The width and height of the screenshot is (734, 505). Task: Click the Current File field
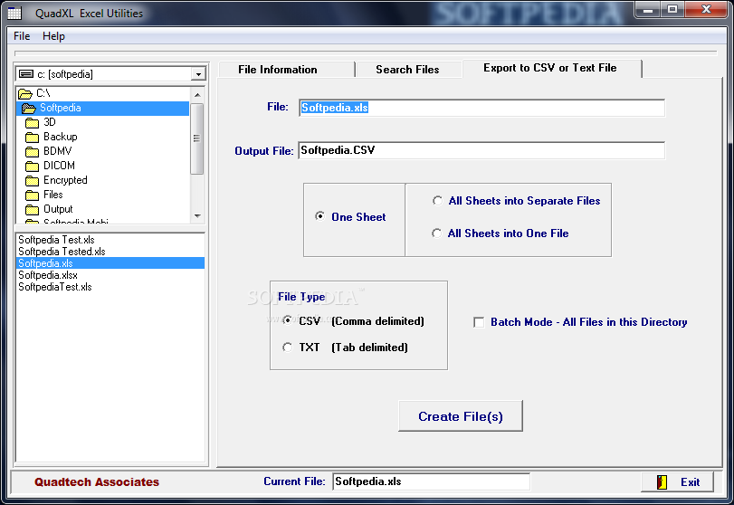click(431, 481)
